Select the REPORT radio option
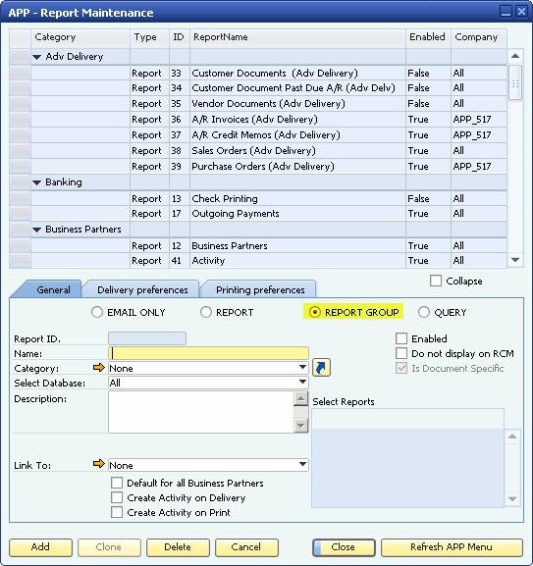This screenshot has height=566, width=533. pyautogui.click(x=206, y=312)
